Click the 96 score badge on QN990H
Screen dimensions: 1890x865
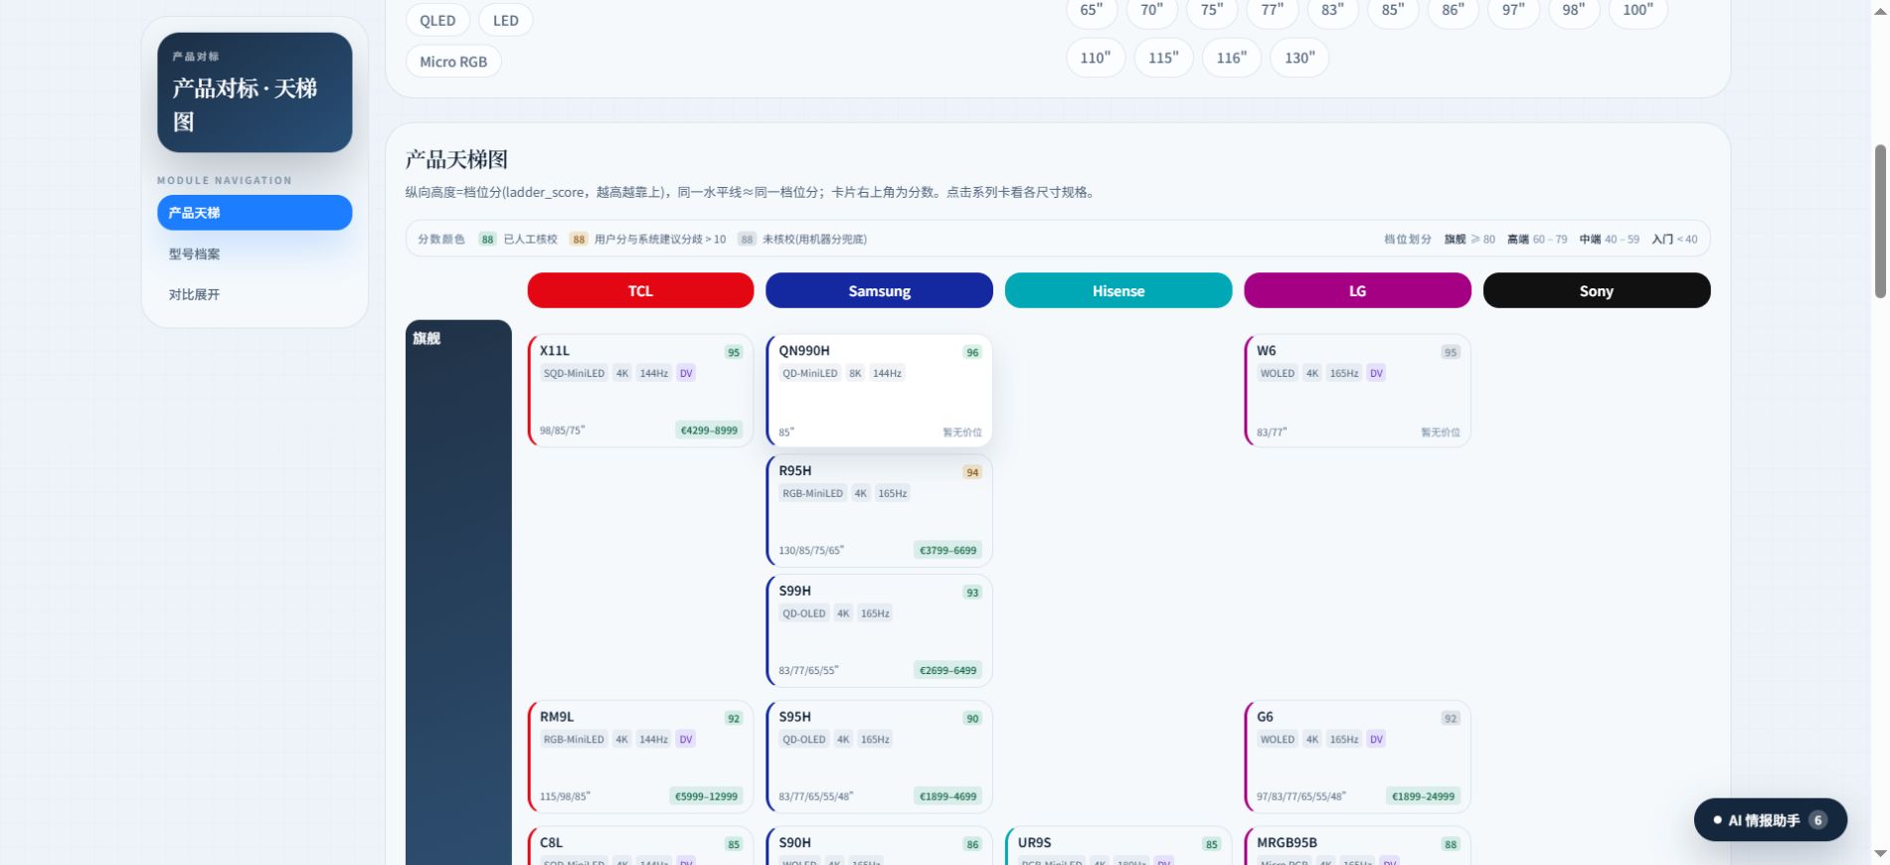point(972,352)
